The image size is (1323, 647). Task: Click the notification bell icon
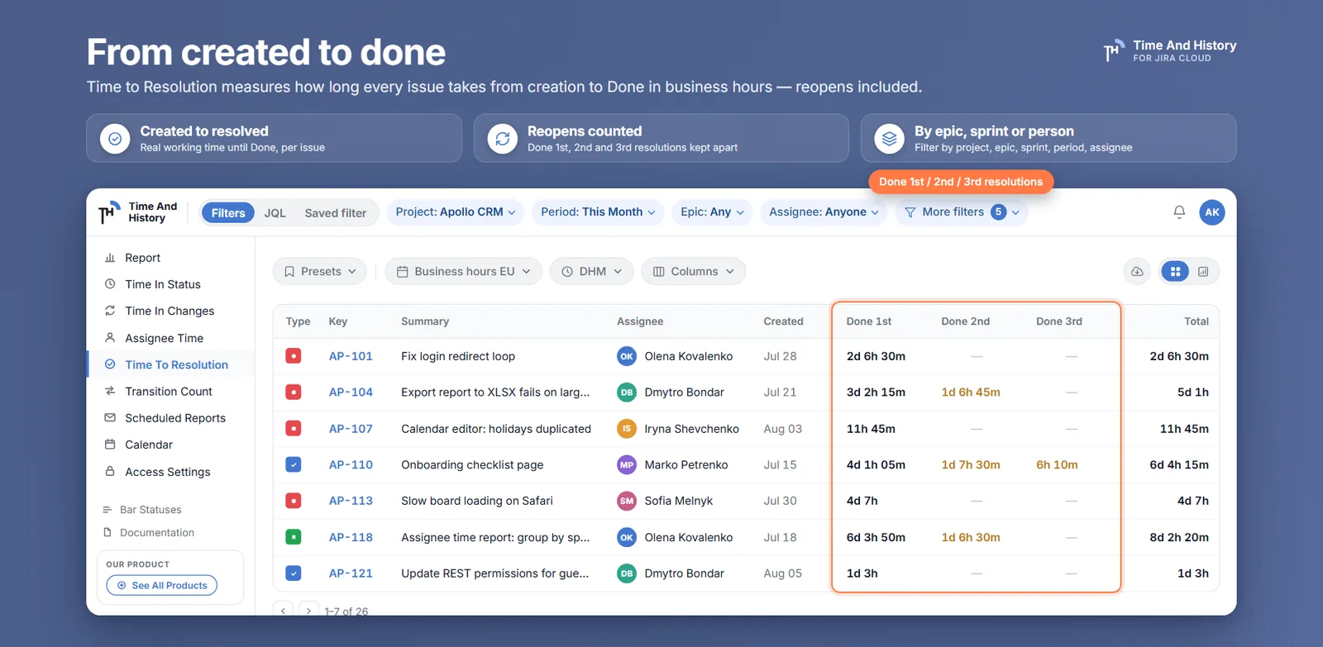[x=1179, y=212]
